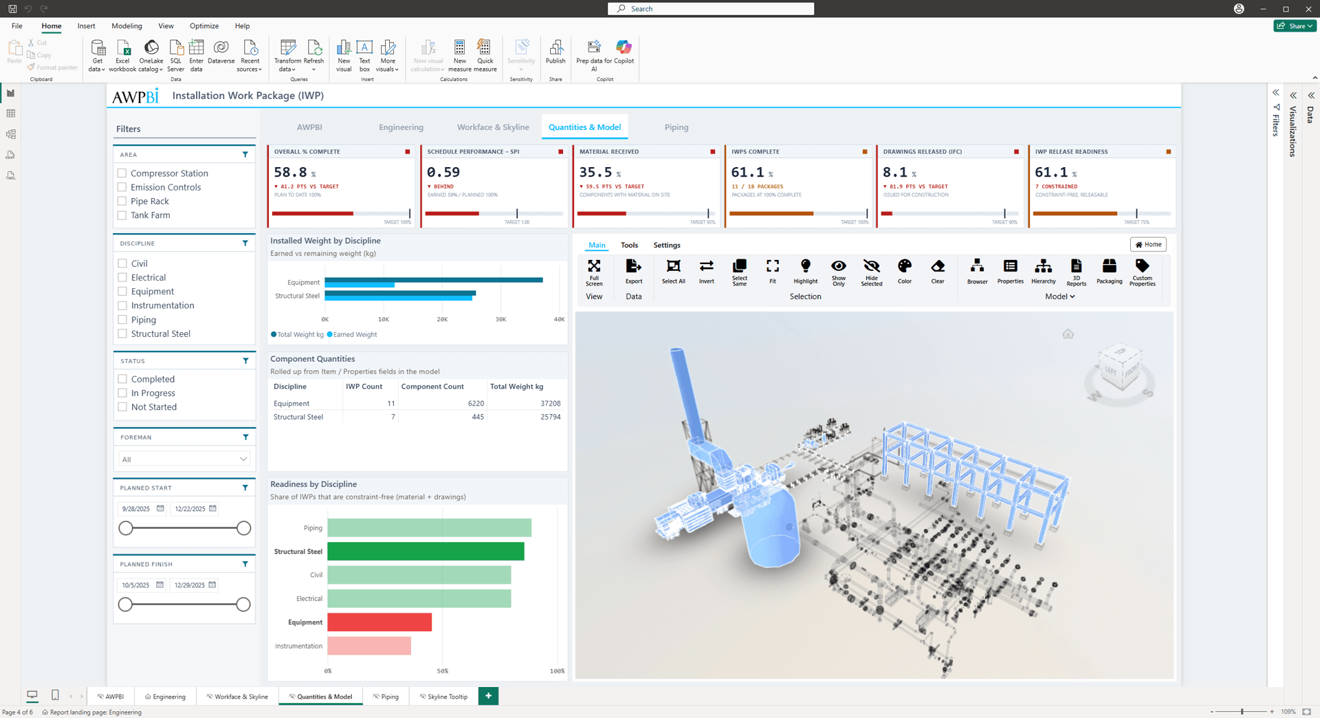Click the model Export icon
Screen dimensions: 1320x718
[634, 266]
